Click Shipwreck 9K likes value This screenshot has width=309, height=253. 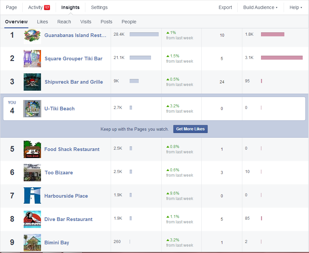point(116,81)
